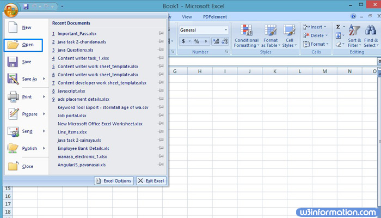Click Insert cells button
The image size is (381, 218).
click(315, 27)
